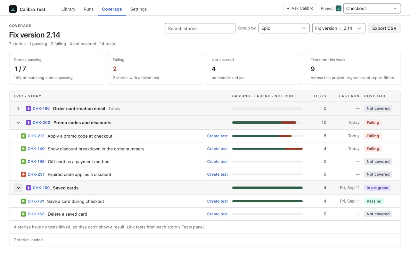Click Failing badge on CHK-212 row

[x=373, y=136]
